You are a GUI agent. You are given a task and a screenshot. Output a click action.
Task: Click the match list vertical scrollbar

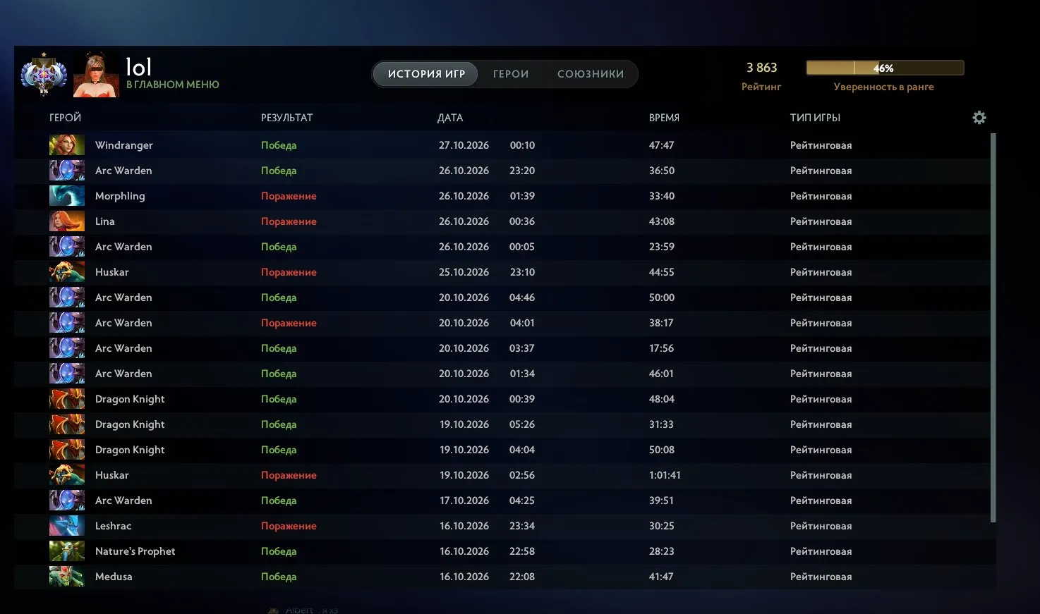(993, 328)
